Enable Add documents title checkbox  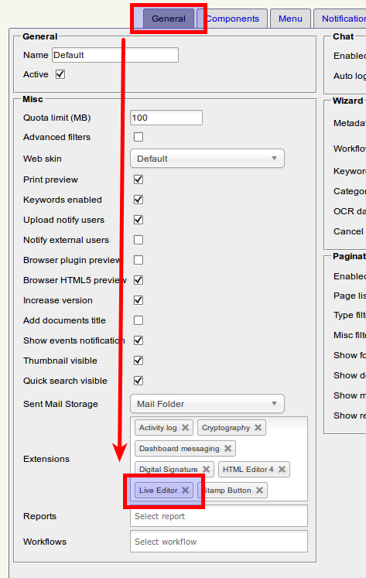[x=139, y=320]
